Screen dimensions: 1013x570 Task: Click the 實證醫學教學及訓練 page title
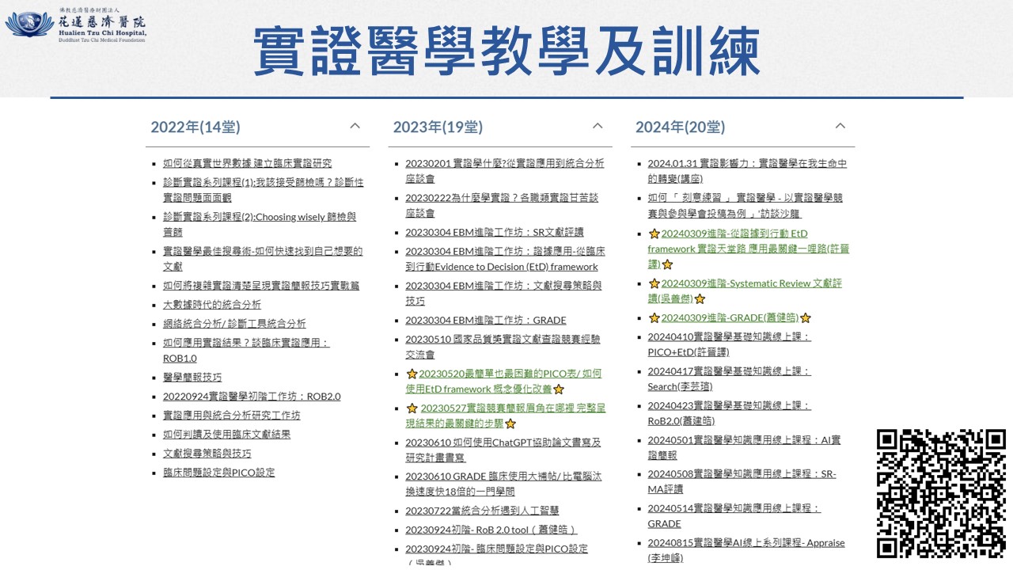tap(506, 51)
